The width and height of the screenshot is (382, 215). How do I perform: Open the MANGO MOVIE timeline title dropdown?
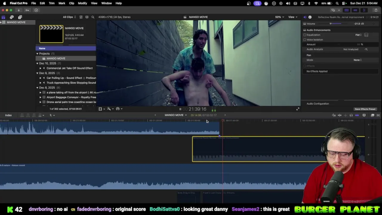175,115
